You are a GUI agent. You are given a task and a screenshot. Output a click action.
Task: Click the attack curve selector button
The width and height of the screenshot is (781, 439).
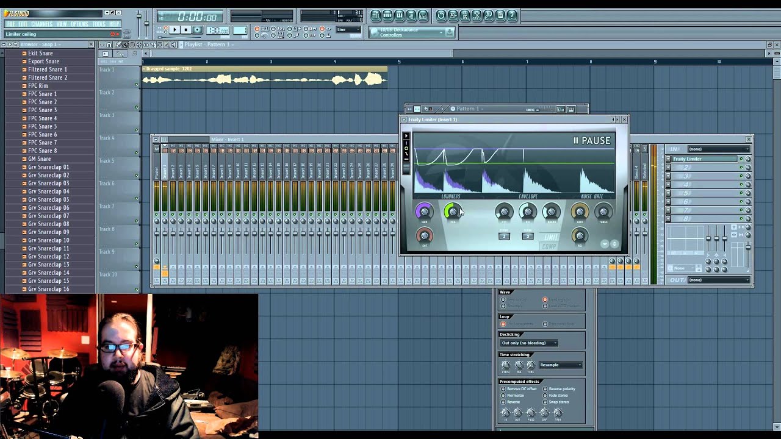504,236
